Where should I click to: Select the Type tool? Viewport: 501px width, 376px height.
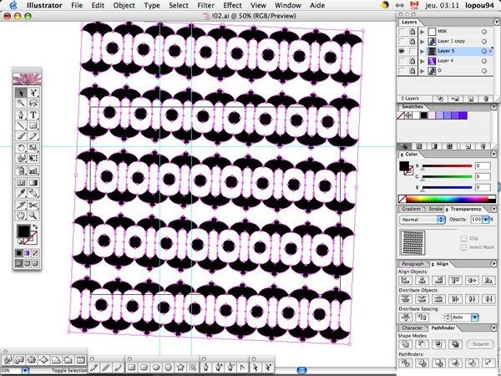click(x=33, y=114)
